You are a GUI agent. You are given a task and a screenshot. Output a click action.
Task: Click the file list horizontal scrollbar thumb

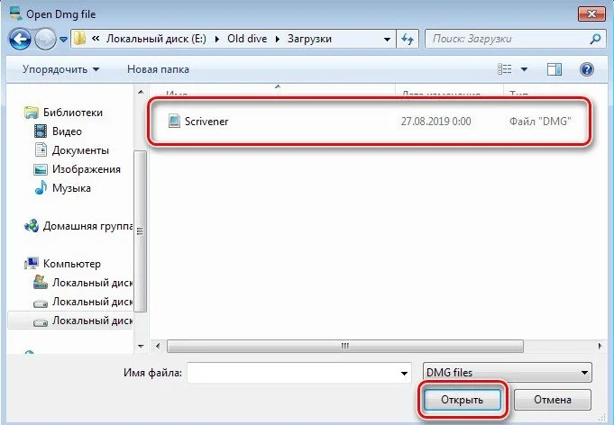[x=345, y=346]
